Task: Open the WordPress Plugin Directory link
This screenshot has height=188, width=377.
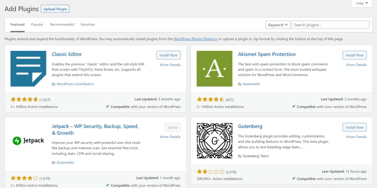Action: [x=195, y=39]
